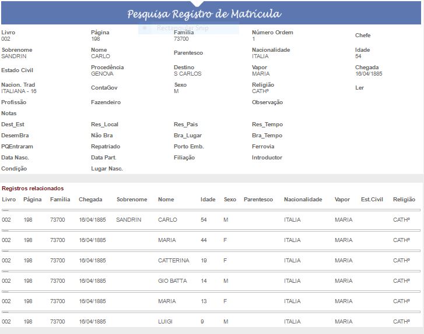Click the Idade column header in related records
The image size is (424, 334).
[x=208, y=200]
